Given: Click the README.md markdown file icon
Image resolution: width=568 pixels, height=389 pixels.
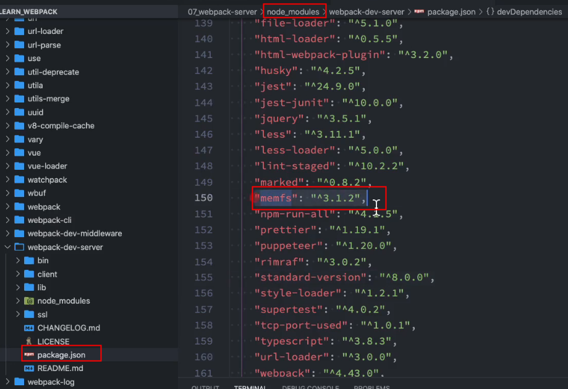Looking at the screenshot, I should [29, 369].
